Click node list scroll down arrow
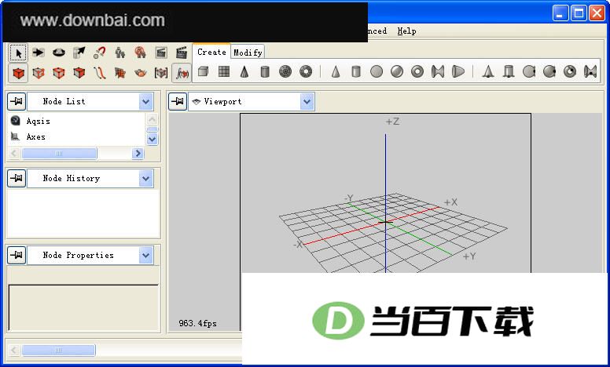Viewport: 610px width, 367px height. 152,139
